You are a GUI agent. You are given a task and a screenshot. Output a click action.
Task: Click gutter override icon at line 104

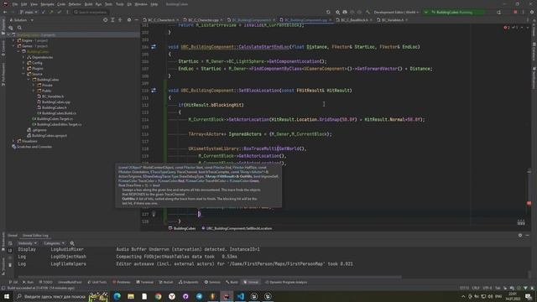pyautogui.click(x=154, y=47)
